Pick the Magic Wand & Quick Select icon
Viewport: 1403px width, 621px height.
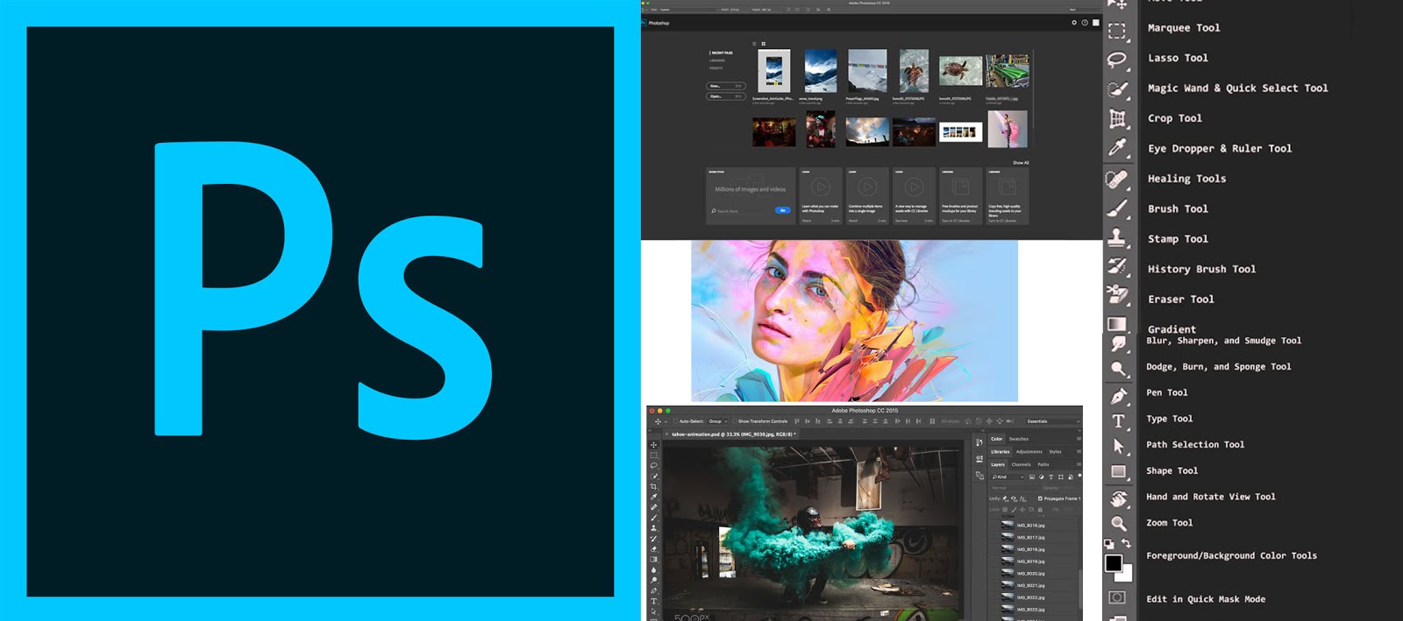tap(1117, 88)
